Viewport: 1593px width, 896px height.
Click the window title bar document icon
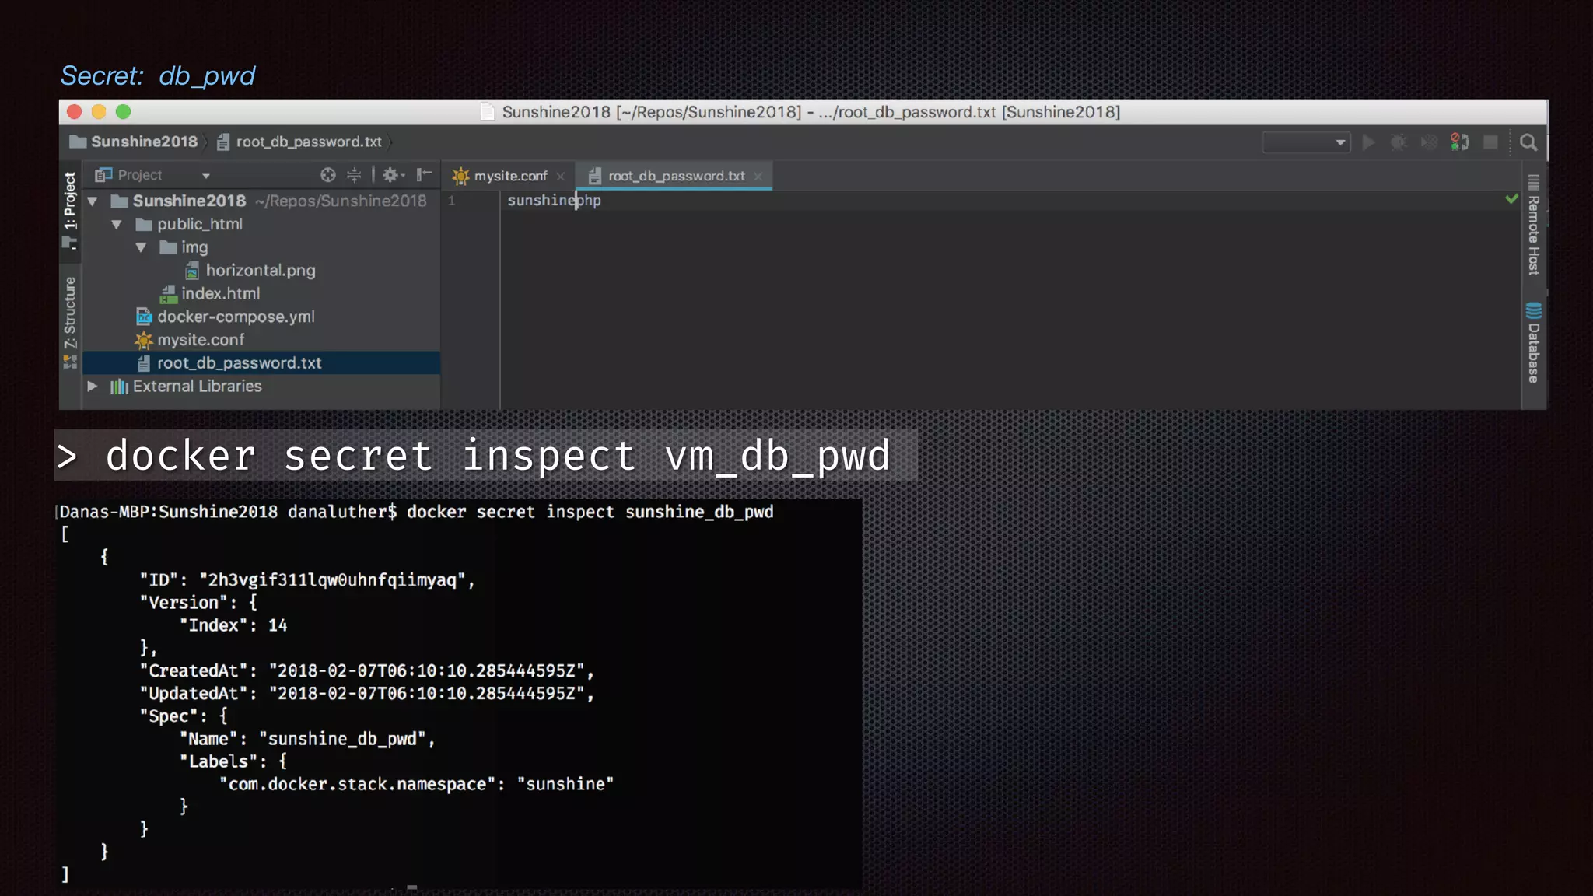[488, 112]
